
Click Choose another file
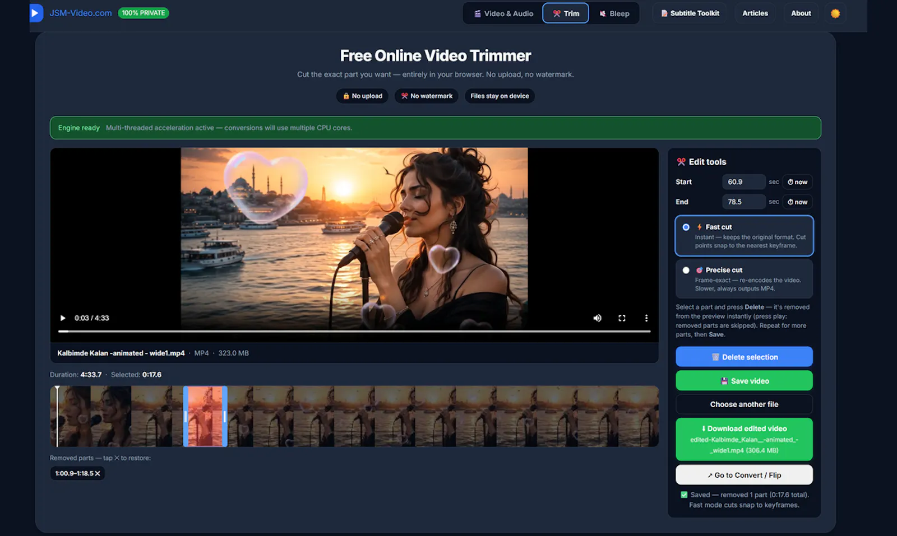(744, 404)
